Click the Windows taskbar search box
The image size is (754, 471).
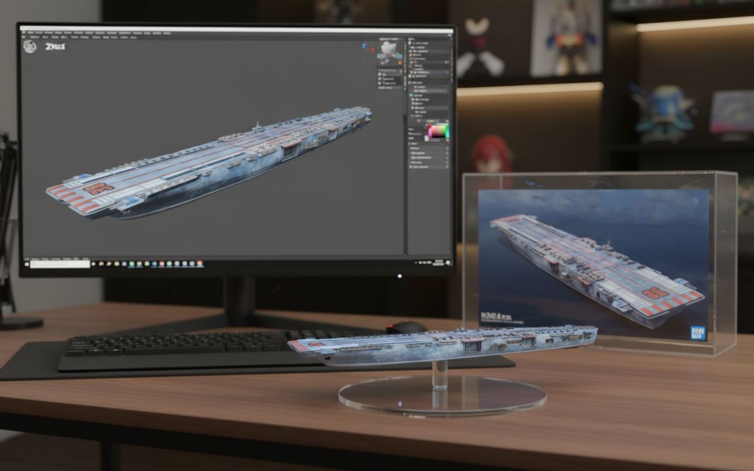click(60, 264)
